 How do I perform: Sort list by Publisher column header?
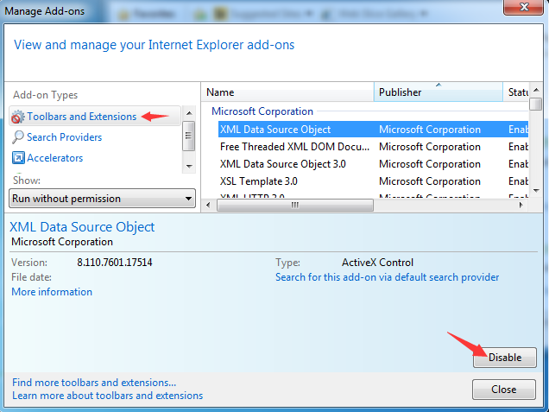click(x=439, y=92)
